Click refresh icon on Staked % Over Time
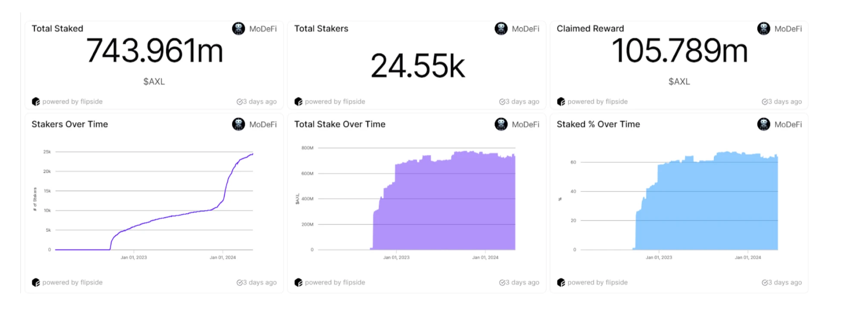The width and height of the screenshot is (841, 310). tap(764, 282)
